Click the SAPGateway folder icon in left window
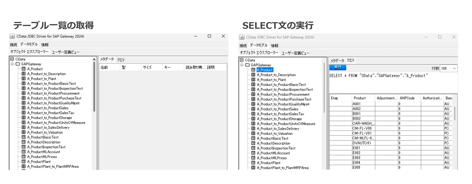Viewport: 472px width, 184px height. coord(18,64)
